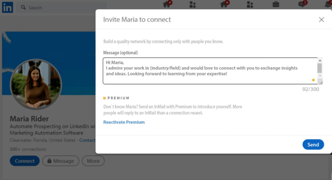This screenshot has width=332, height=180.
Task: Click the 92/300 character counter
Action: point(310,89)
